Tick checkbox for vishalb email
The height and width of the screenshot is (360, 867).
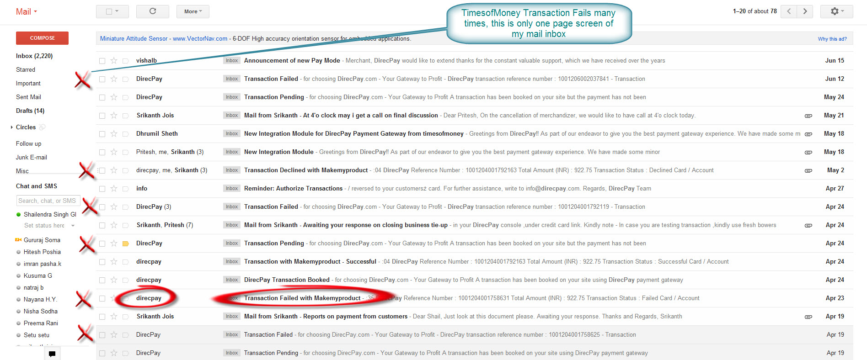point(102,61)
